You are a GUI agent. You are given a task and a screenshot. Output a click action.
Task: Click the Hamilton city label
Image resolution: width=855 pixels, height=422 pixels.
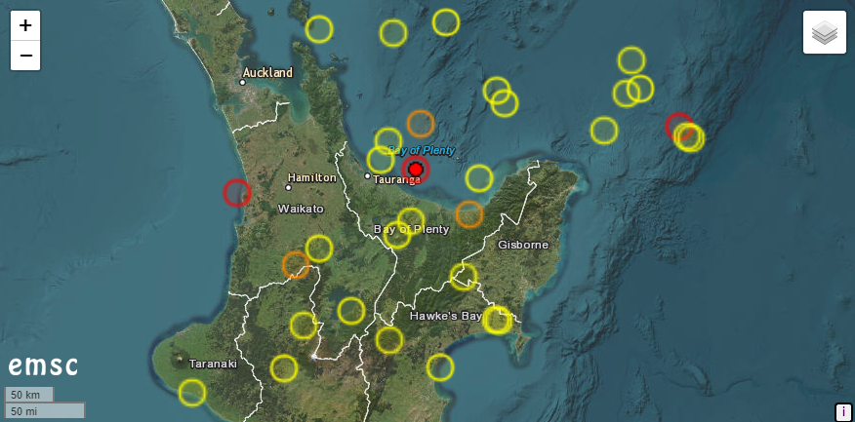coord(312,177)
